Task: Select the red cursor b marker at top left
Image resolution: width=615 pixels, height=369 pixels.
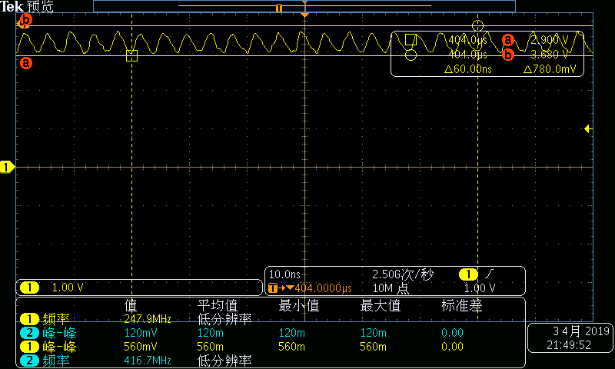Action: click(x=26, y=19)
